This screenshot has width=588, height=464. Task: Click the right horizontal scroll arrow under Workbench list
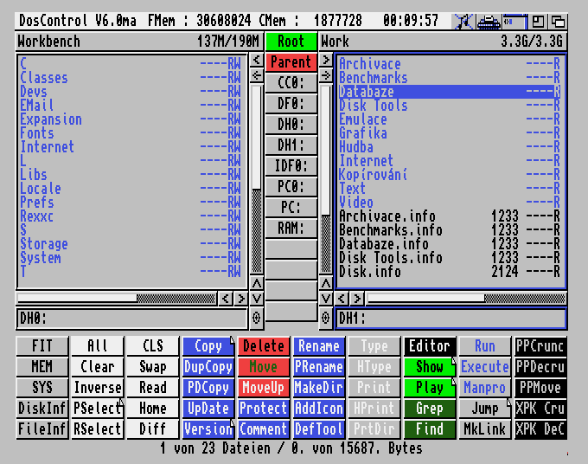[x=240, y=299]
